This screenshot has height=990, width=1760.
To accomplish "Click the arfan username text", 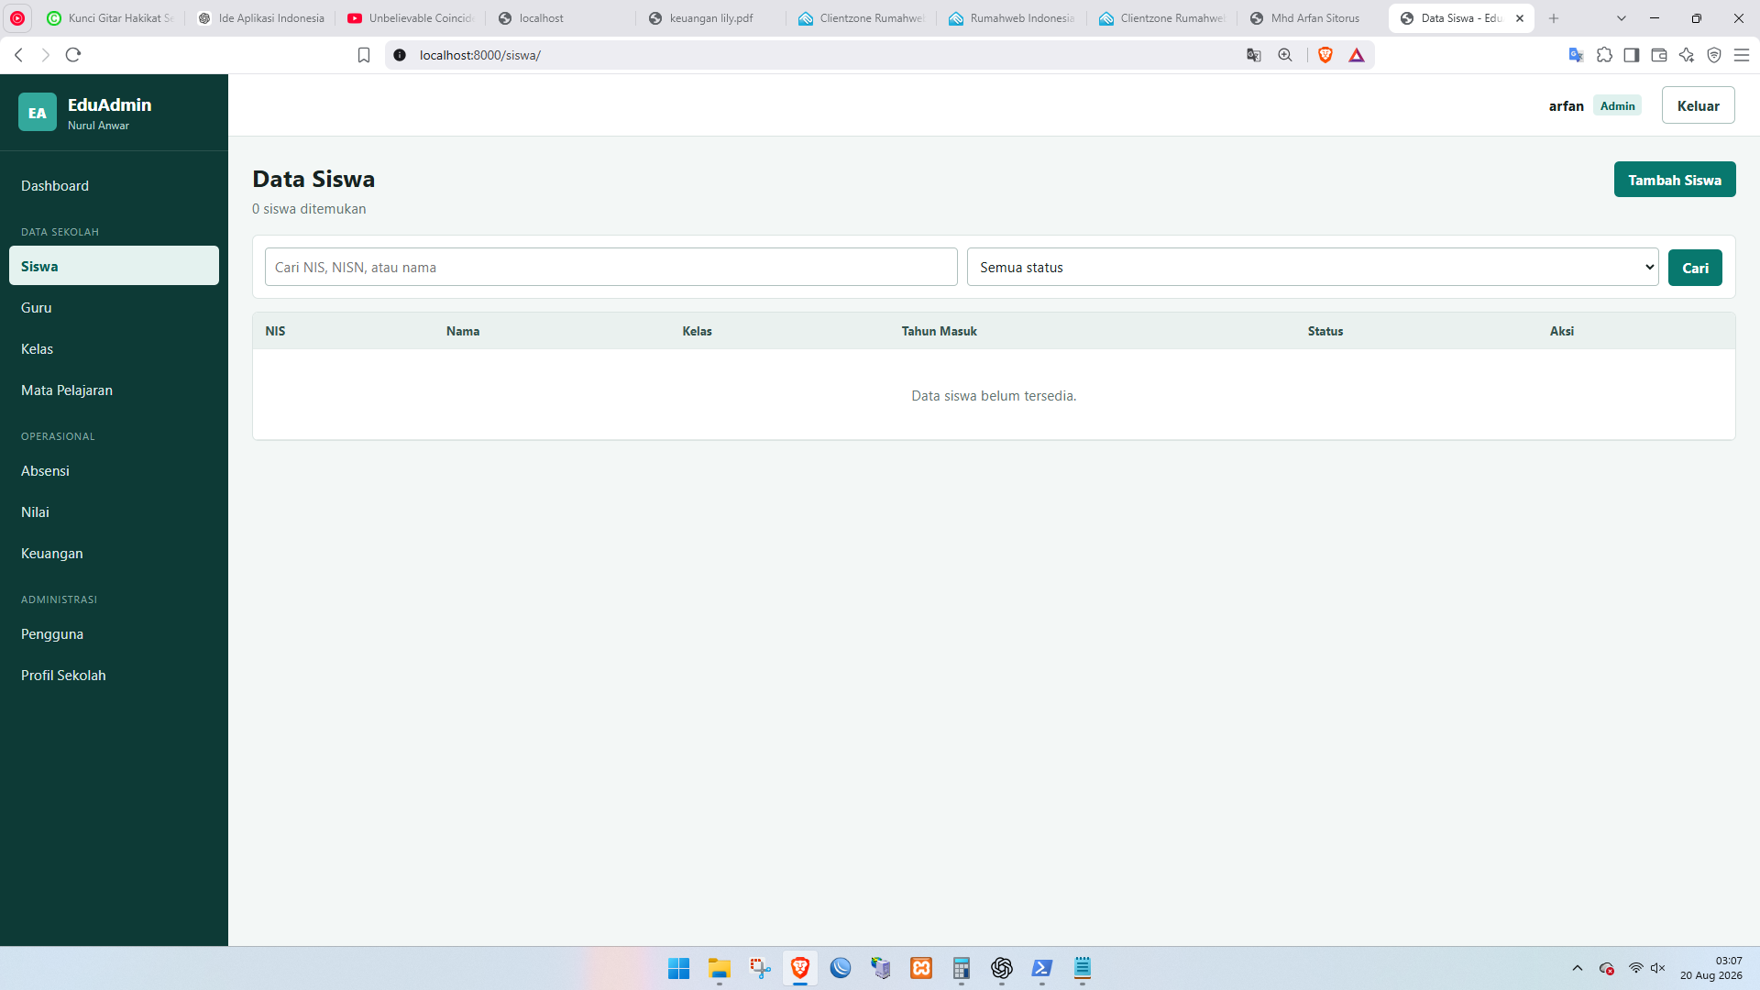I will tap(1566, 106).
